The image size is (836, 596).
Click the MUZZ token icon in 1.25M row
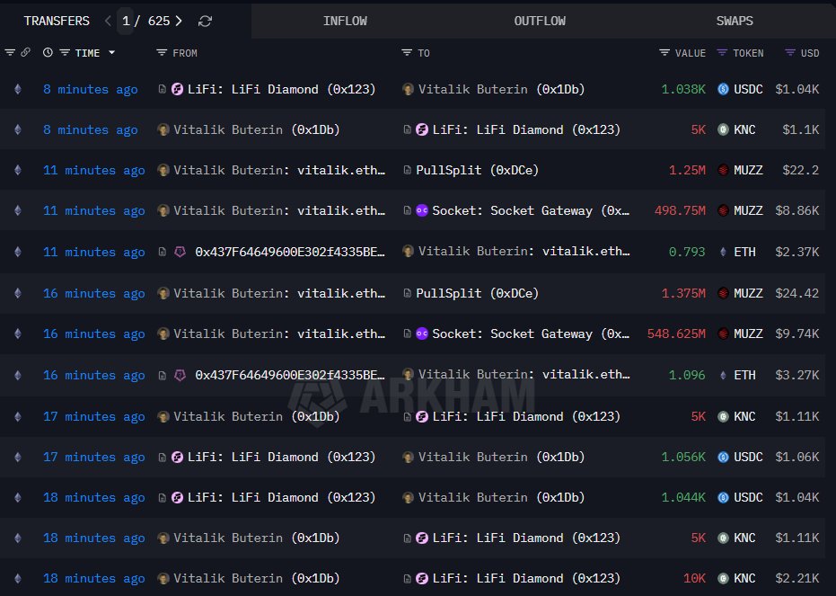[723, 170]
